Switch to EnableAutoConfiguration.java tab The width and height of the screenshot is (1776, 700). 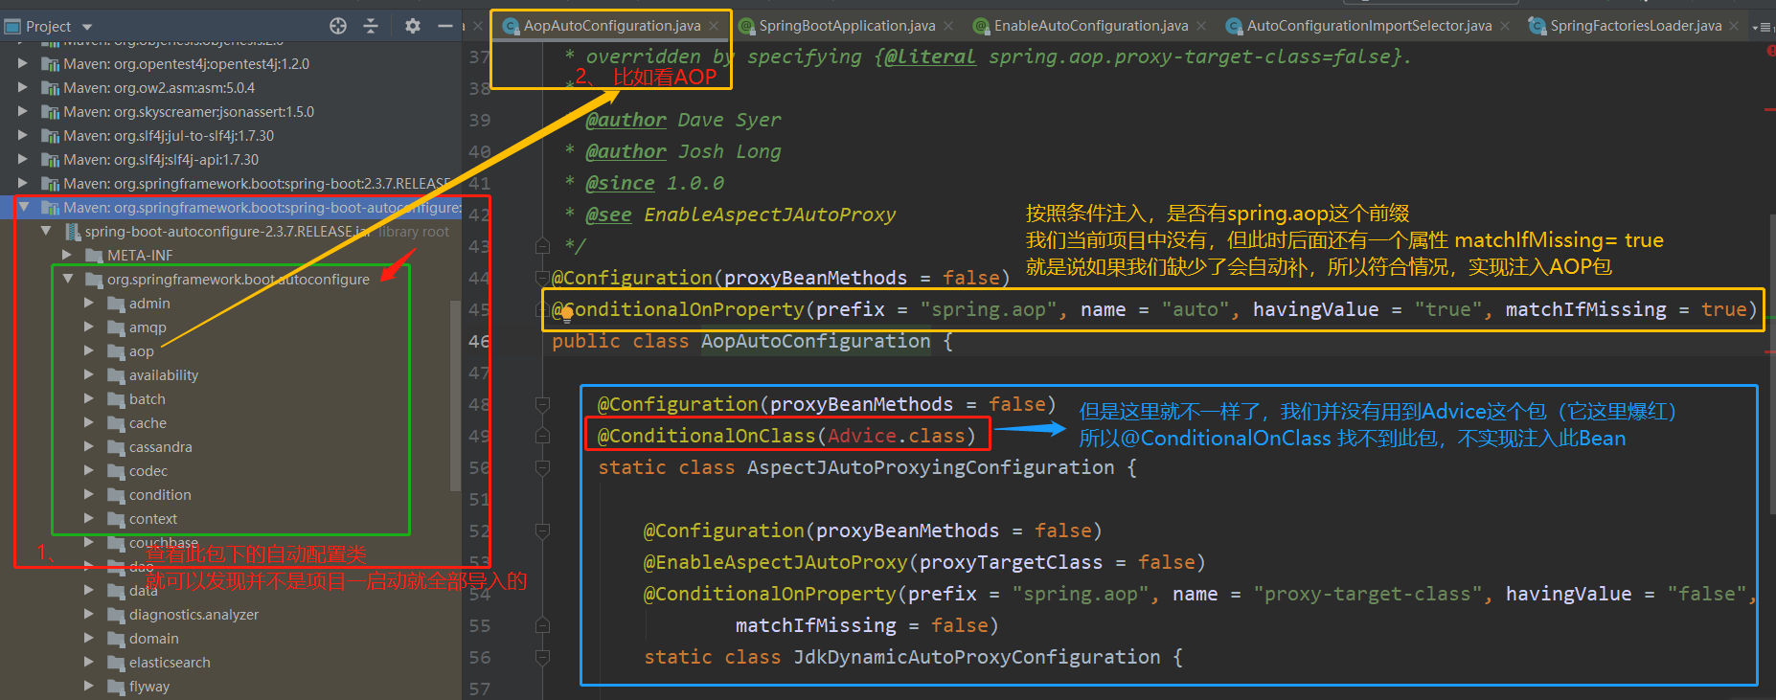click(1090, 26)
